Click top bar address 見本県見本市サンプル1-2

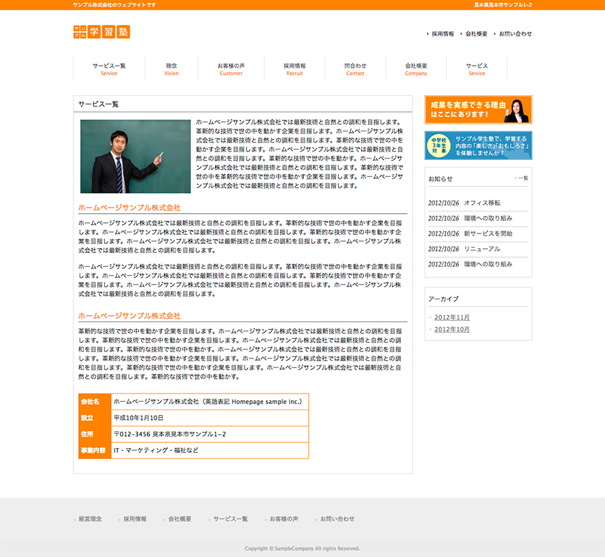pyautogui.click(x=503, y=5)
